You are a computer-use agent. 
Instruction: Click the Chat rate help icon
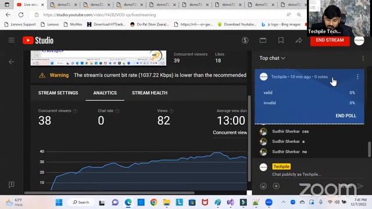(x=117, y=111)
